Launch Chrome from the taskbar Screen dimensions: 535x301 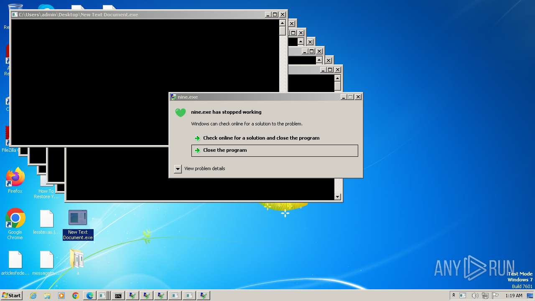coord(76,296)
